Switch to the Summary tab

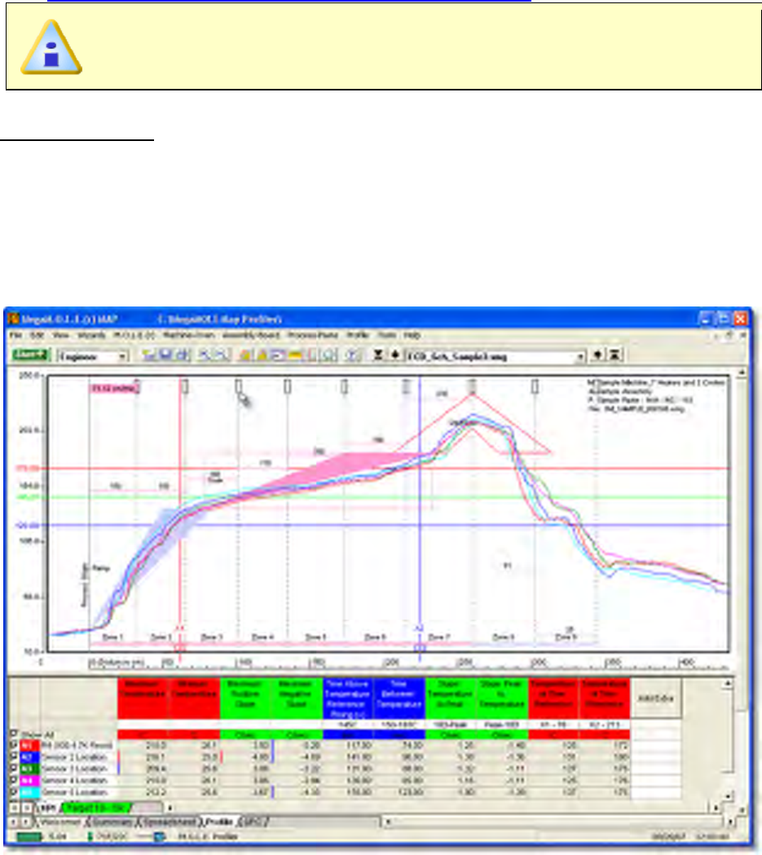[112, 822]
